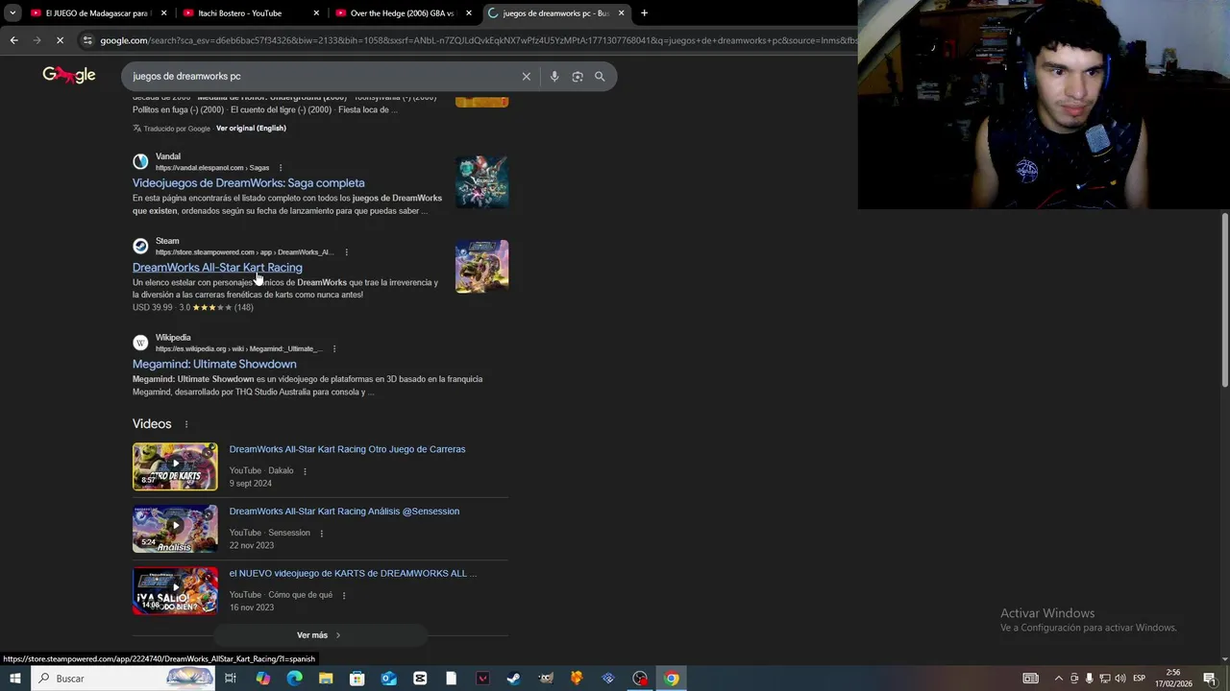The height and width of the screenshot is (691, 1230).
Task: Open options menu for the Wikipedia result
Action: click(x=334, y=348)
